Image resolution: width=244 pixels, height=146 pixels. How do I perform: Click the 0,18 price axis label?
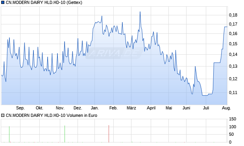[x=233, y=15]
